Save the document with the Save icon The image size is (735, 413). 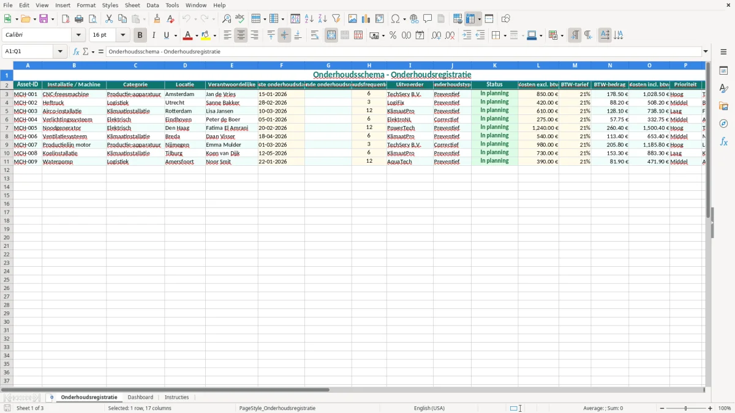pos(43,19)
